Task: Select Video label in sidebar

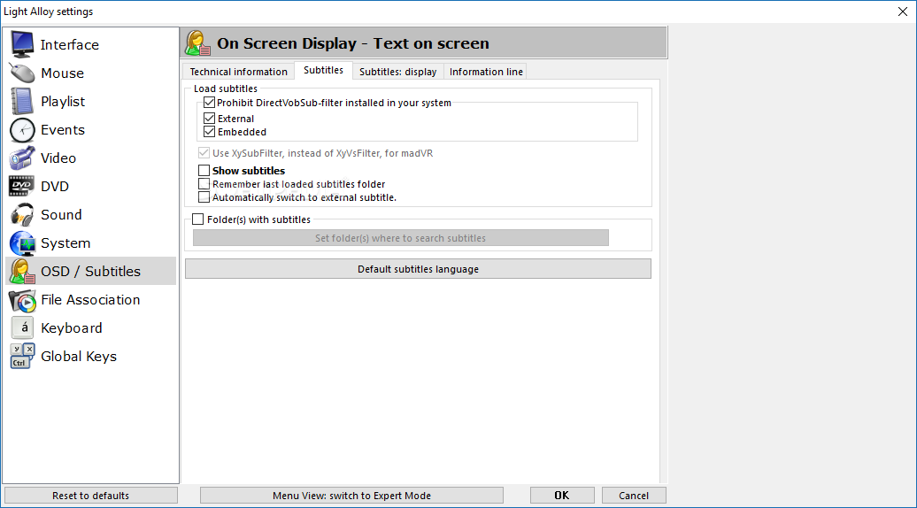Action: [x=58, y=158]
